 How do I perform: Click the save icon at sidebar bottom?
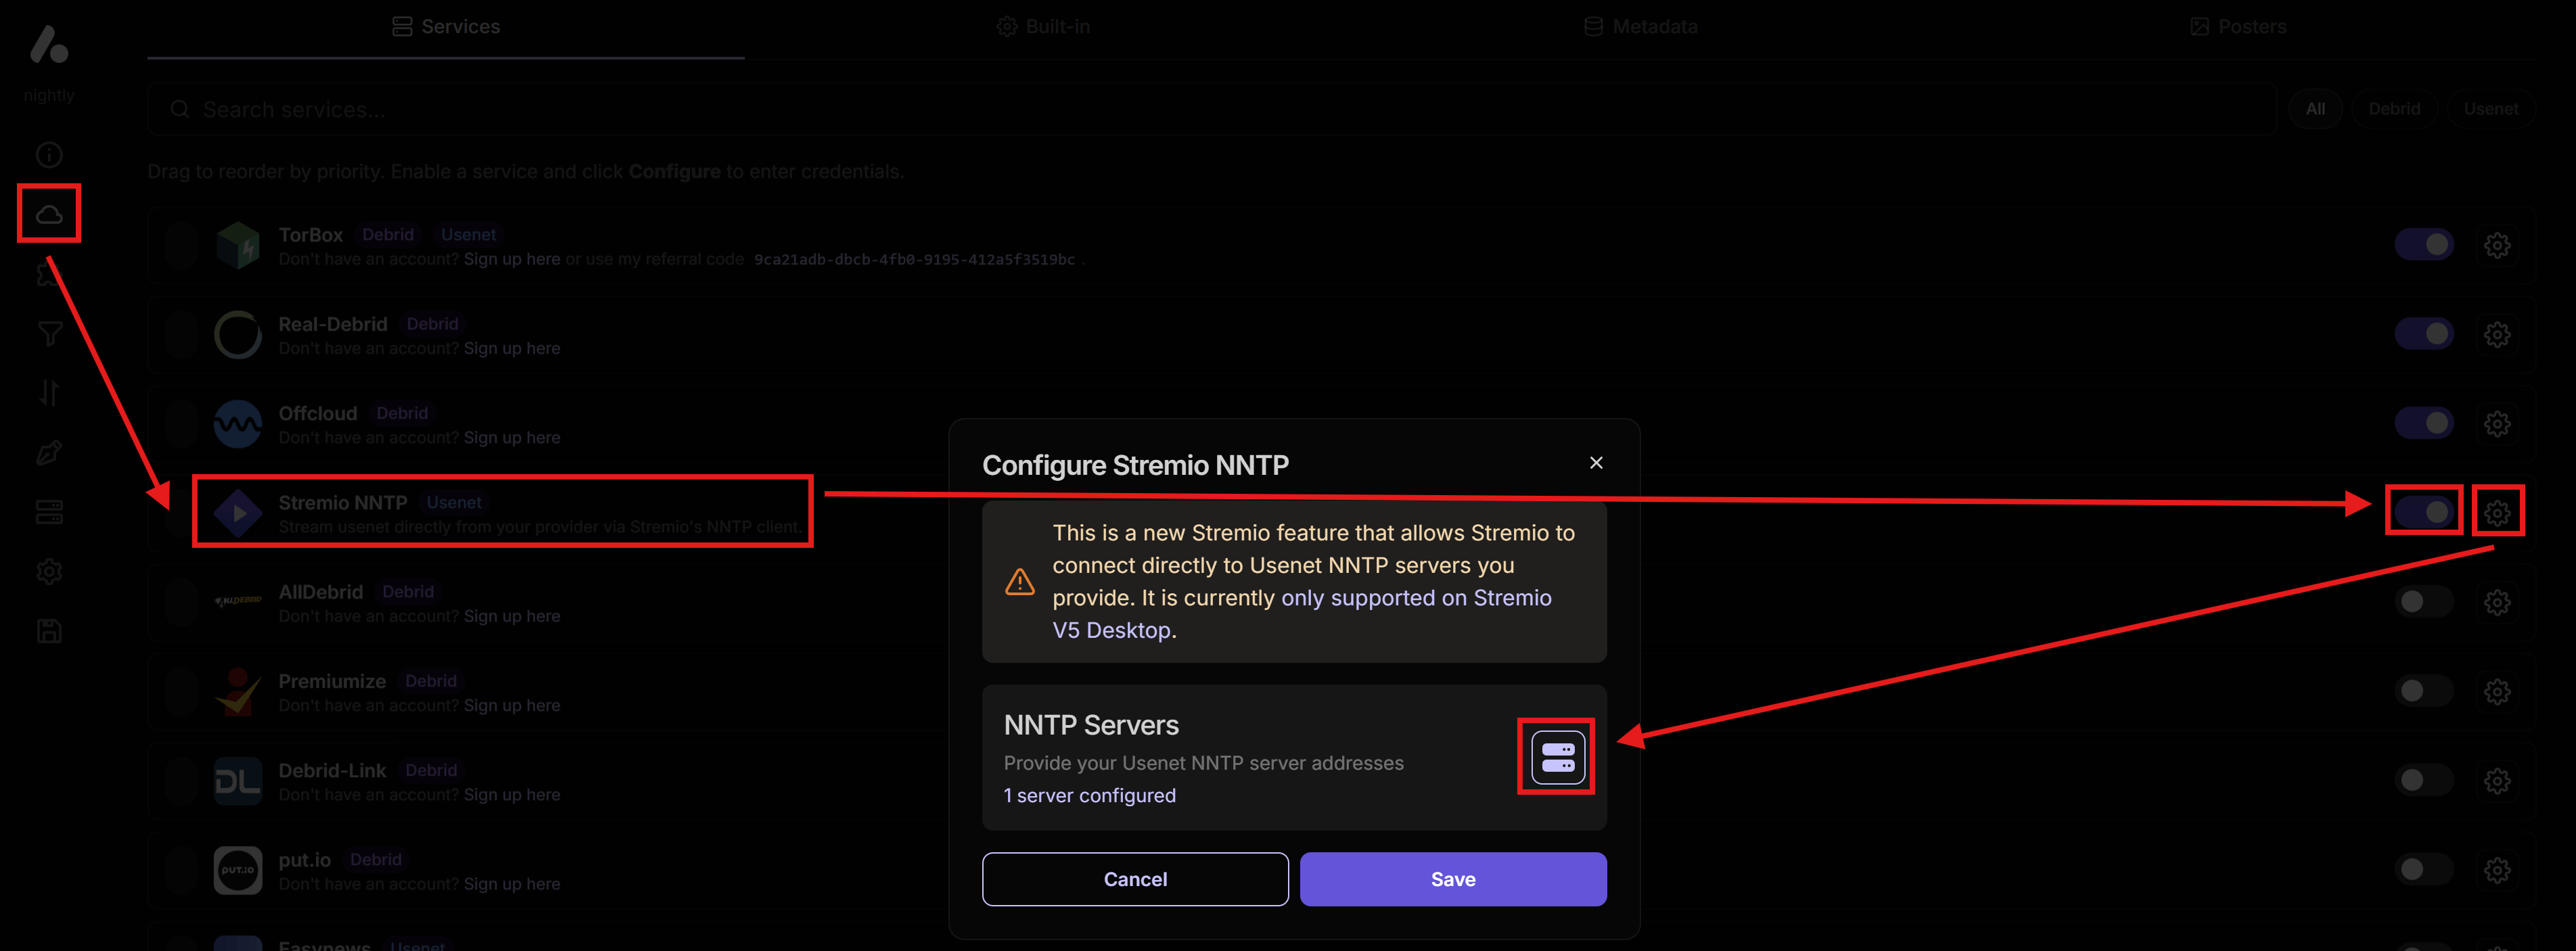click(x=48, y=631)
